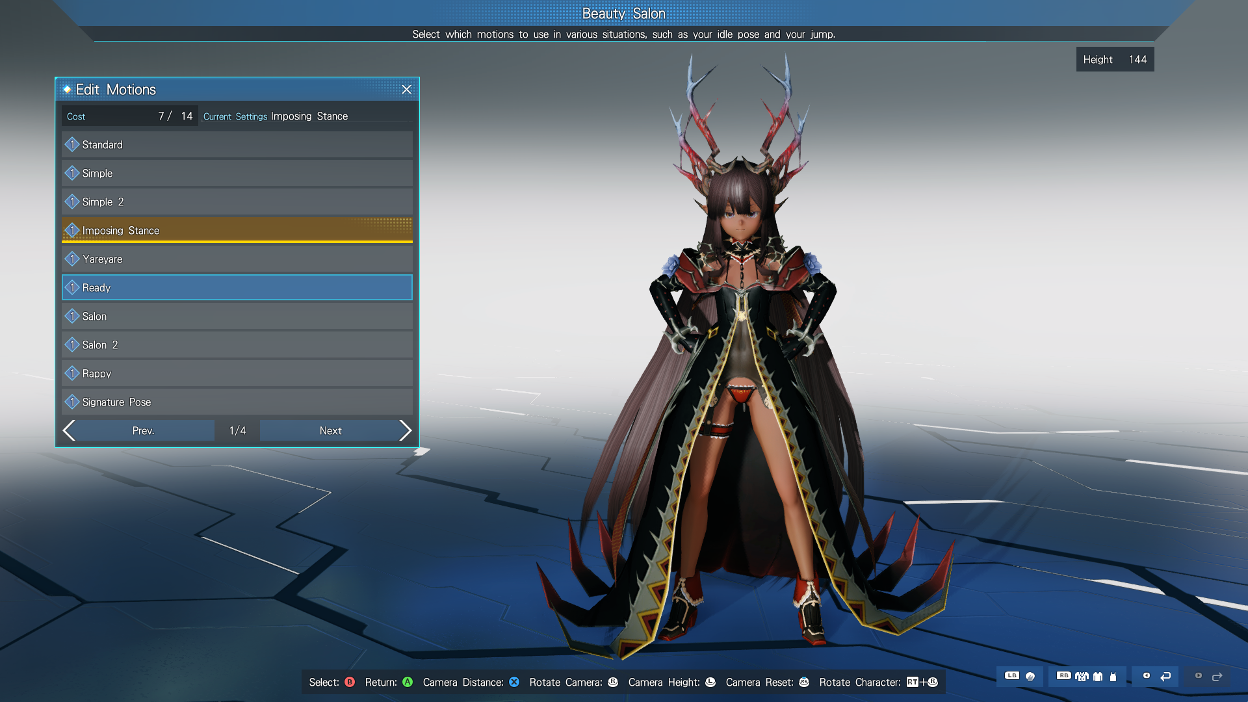Click the diamond cost icon beside Signature Pose
This screenshot has height=702, width=1248.
(72, 402)
